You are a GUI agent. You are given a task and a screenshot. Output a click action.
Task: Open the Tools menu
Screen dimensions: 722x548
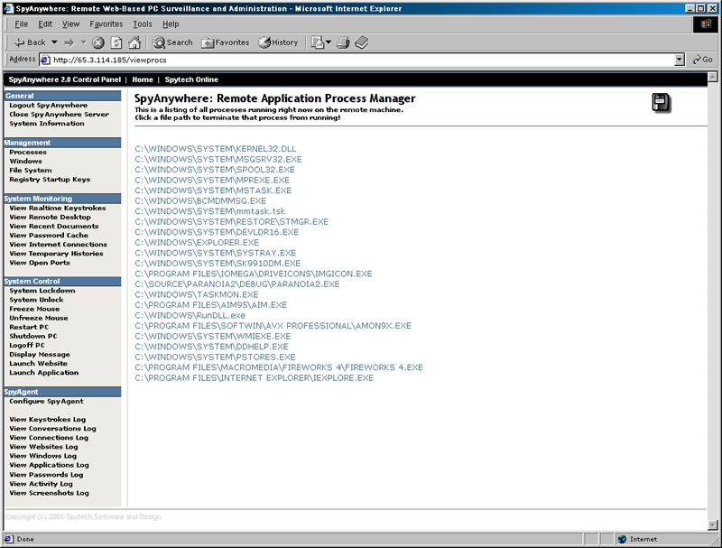click(x=143, y=24)
